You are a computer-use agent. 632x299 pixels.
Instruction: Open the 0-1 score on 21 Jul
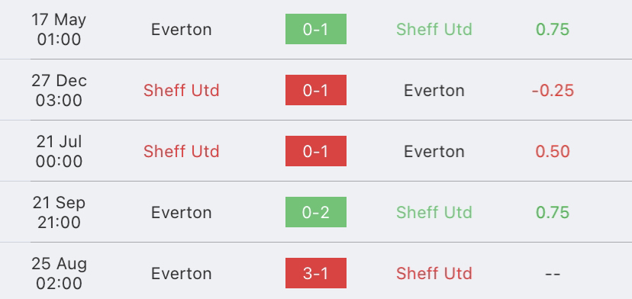315,151
